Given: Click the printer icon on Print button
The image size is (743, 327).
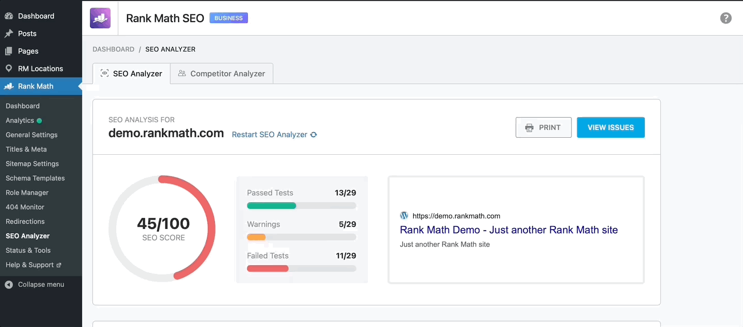Looking at the screenshot, I should (529, 127).
